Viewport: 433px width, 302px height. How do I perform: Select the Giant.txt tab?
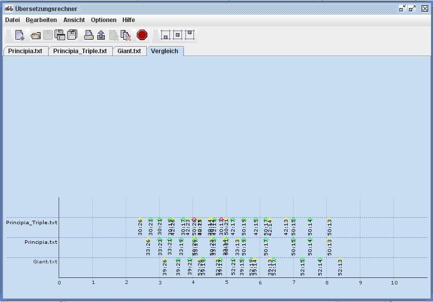[129, 51]
